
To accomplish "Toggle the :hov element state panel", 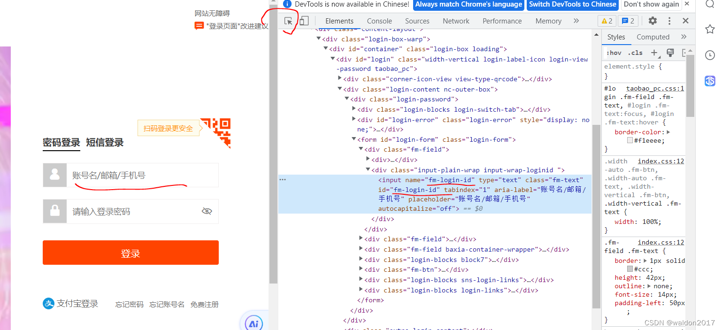I will pyautogui.click(x=614, y=53).
